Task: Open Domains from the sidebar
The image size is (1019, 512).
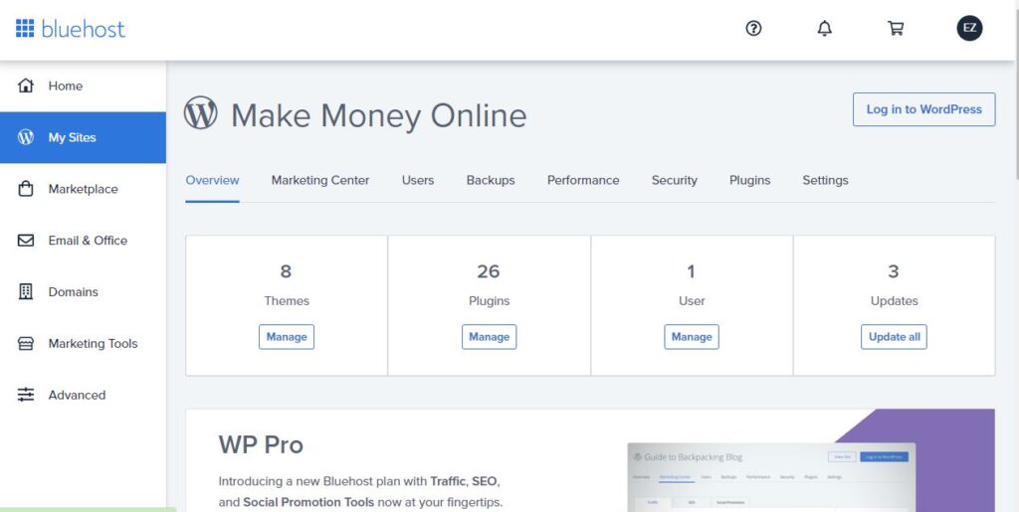Action: (x=83, y=292)
